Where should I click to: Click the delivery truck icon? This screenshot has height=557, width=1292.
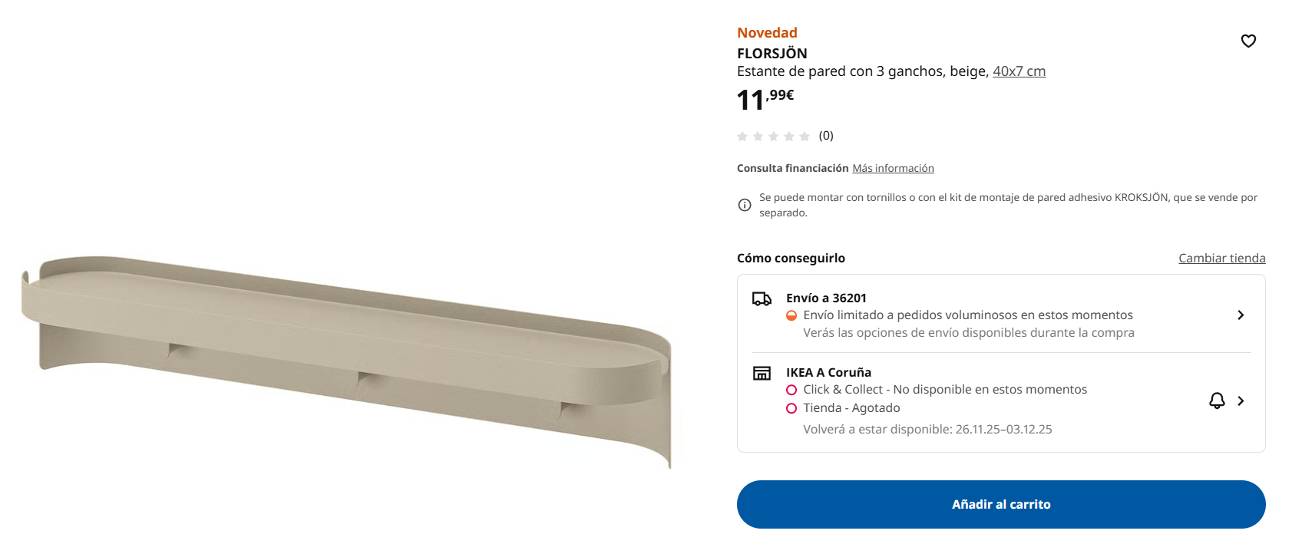[x=762, y=299]
